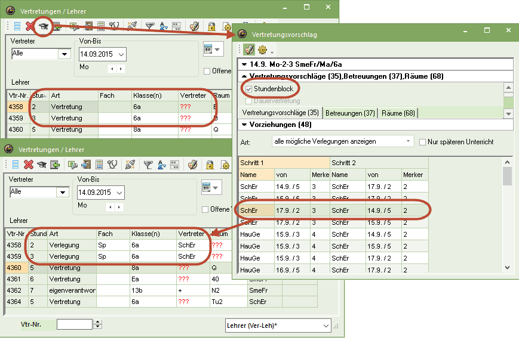The image size is (519, 338).
Task: Click page settings gear icon in lower toolbar
Action: click(x=225, y=164)
